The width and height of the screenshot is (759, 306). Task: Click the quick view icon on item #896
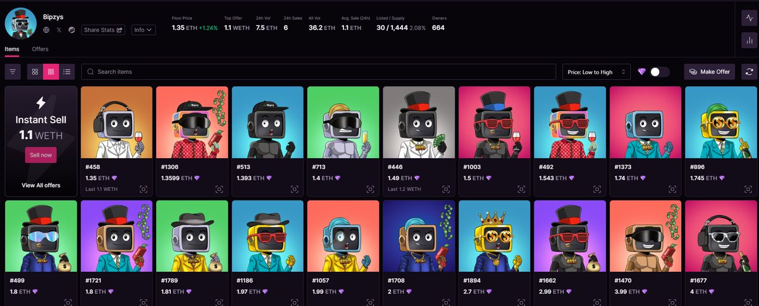click(748, 189)
